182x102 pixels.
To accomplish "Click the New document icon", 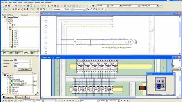I will coord(3,6).
